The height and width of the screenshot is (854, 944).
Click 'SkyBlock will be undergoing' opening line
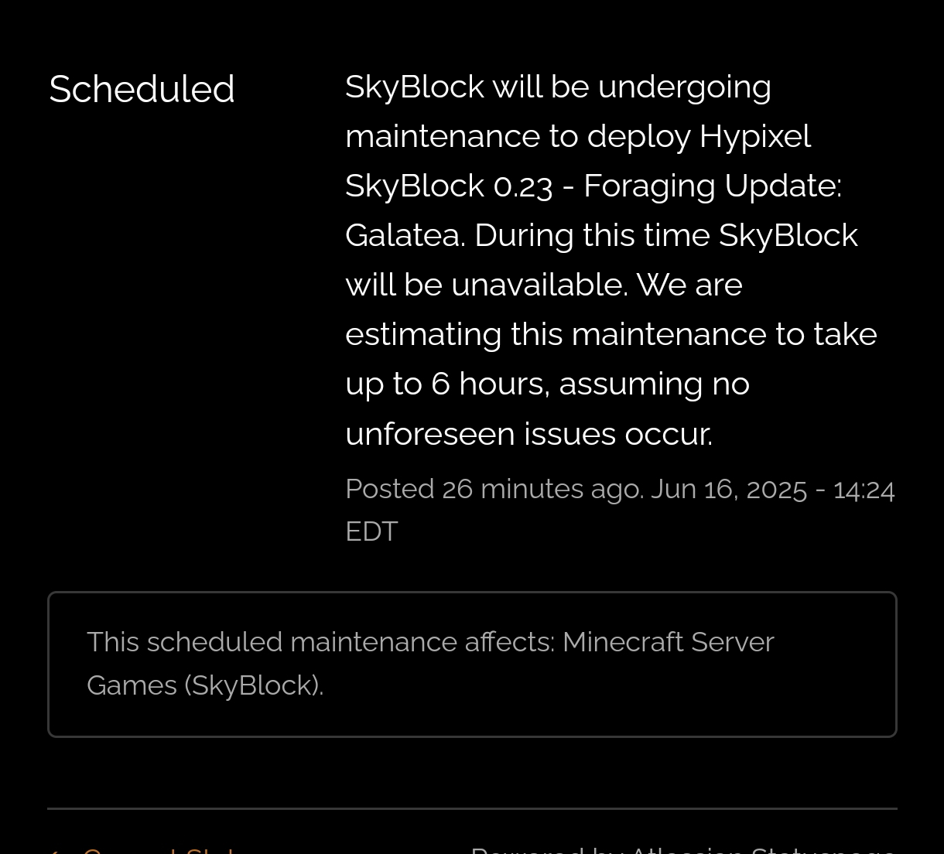click(558, 87)
